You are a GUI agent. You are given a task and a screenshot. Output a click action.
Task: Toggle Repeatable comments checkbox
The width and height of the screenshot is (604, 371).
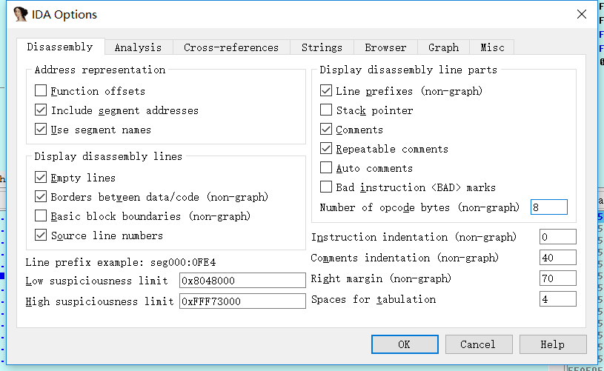point(326,149)
